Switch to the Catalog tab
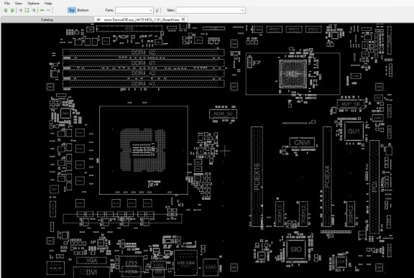Viewport: 414px width, 278px height. point(47,19)
